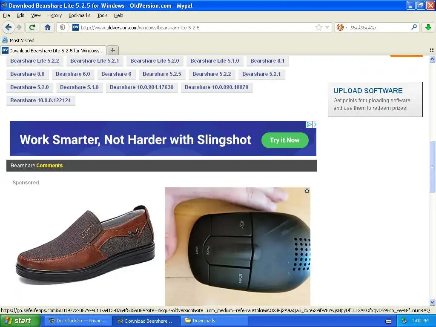
Task: Open the DuckDuckGo search engine selector
Action: click(342, 27)
